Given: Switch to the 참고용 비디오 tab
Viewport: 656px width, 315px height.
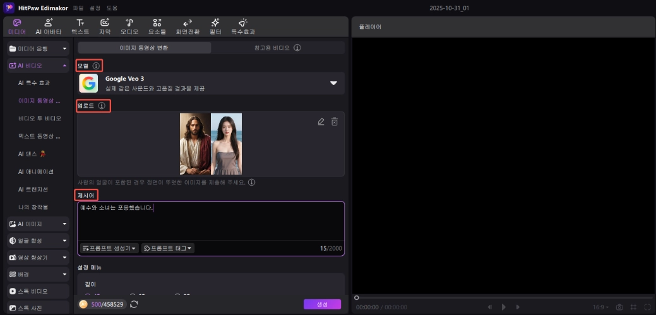Looking at the screenshot, I should pyautogui.click(x=277, y=47).
